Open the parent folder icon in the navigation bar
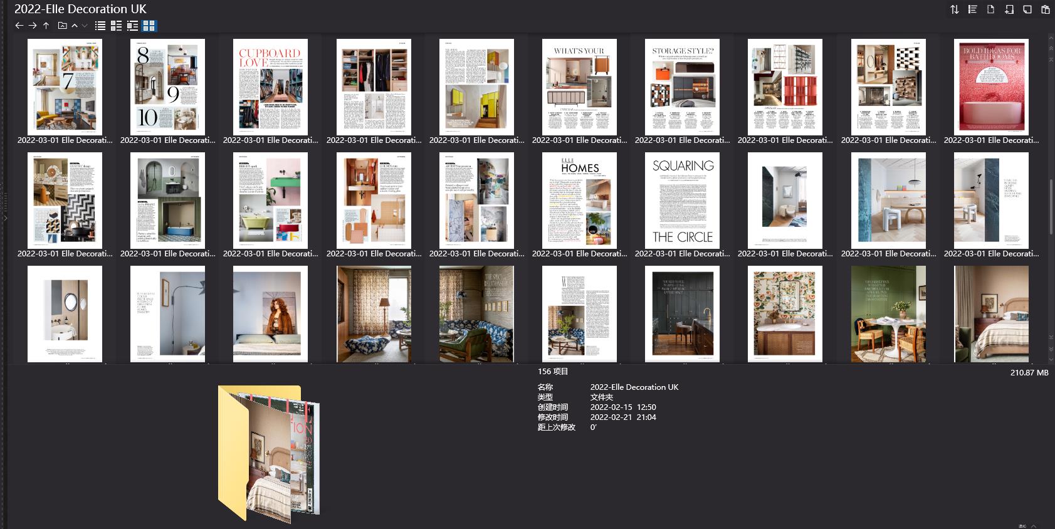This screenshot has width=1055, height=529. (x=62, y=26)
